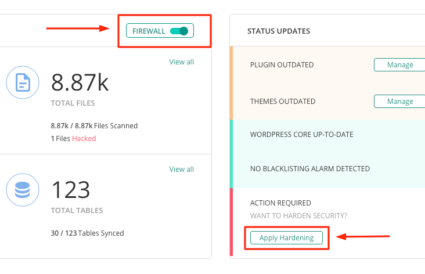
Task: Toggle the Firewall switch off
Action: click(179, 31)
